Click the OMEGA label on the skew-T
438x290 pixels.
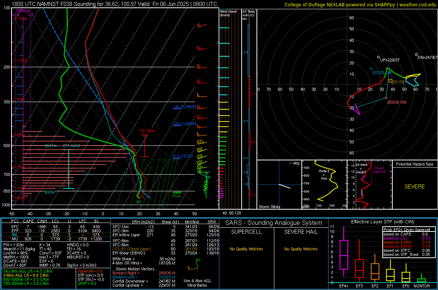23,11
